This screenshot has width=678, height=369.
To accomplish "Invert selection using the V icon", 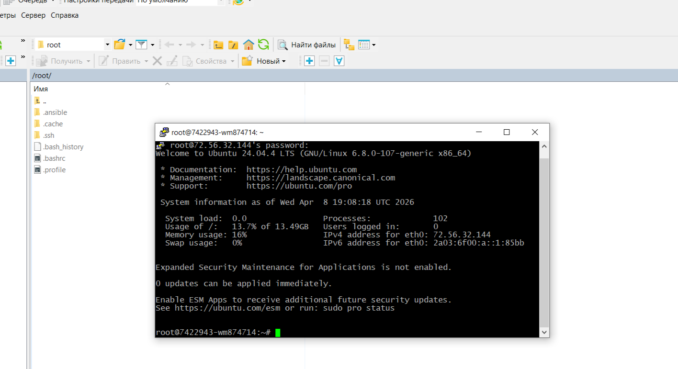I will (x=339, y=61).
